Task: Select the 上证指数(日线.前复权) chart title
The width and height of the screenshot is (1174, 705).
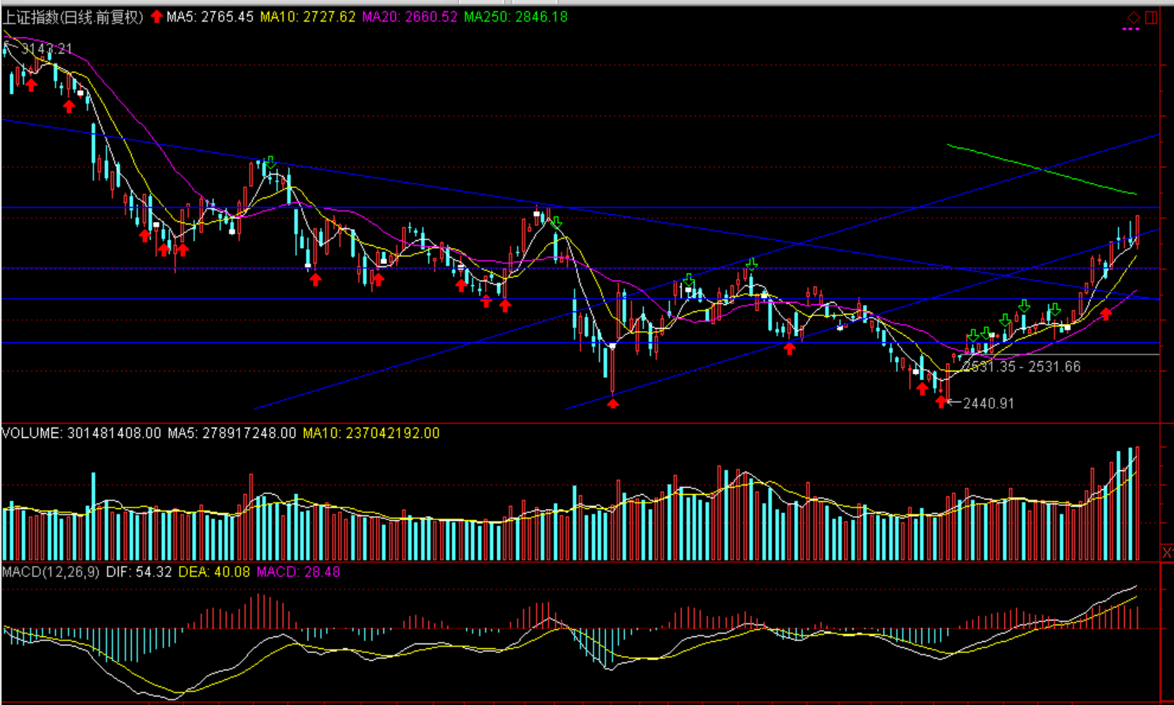Action: (73, 17)
